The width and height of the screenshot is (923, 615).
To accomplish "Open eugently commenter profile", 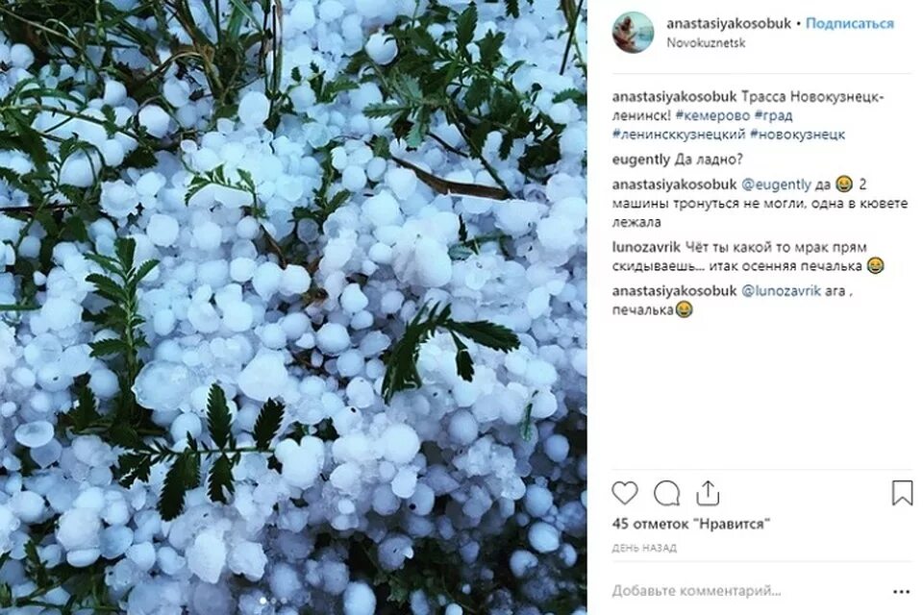I will pyautogui.click(x=641, y=160).
